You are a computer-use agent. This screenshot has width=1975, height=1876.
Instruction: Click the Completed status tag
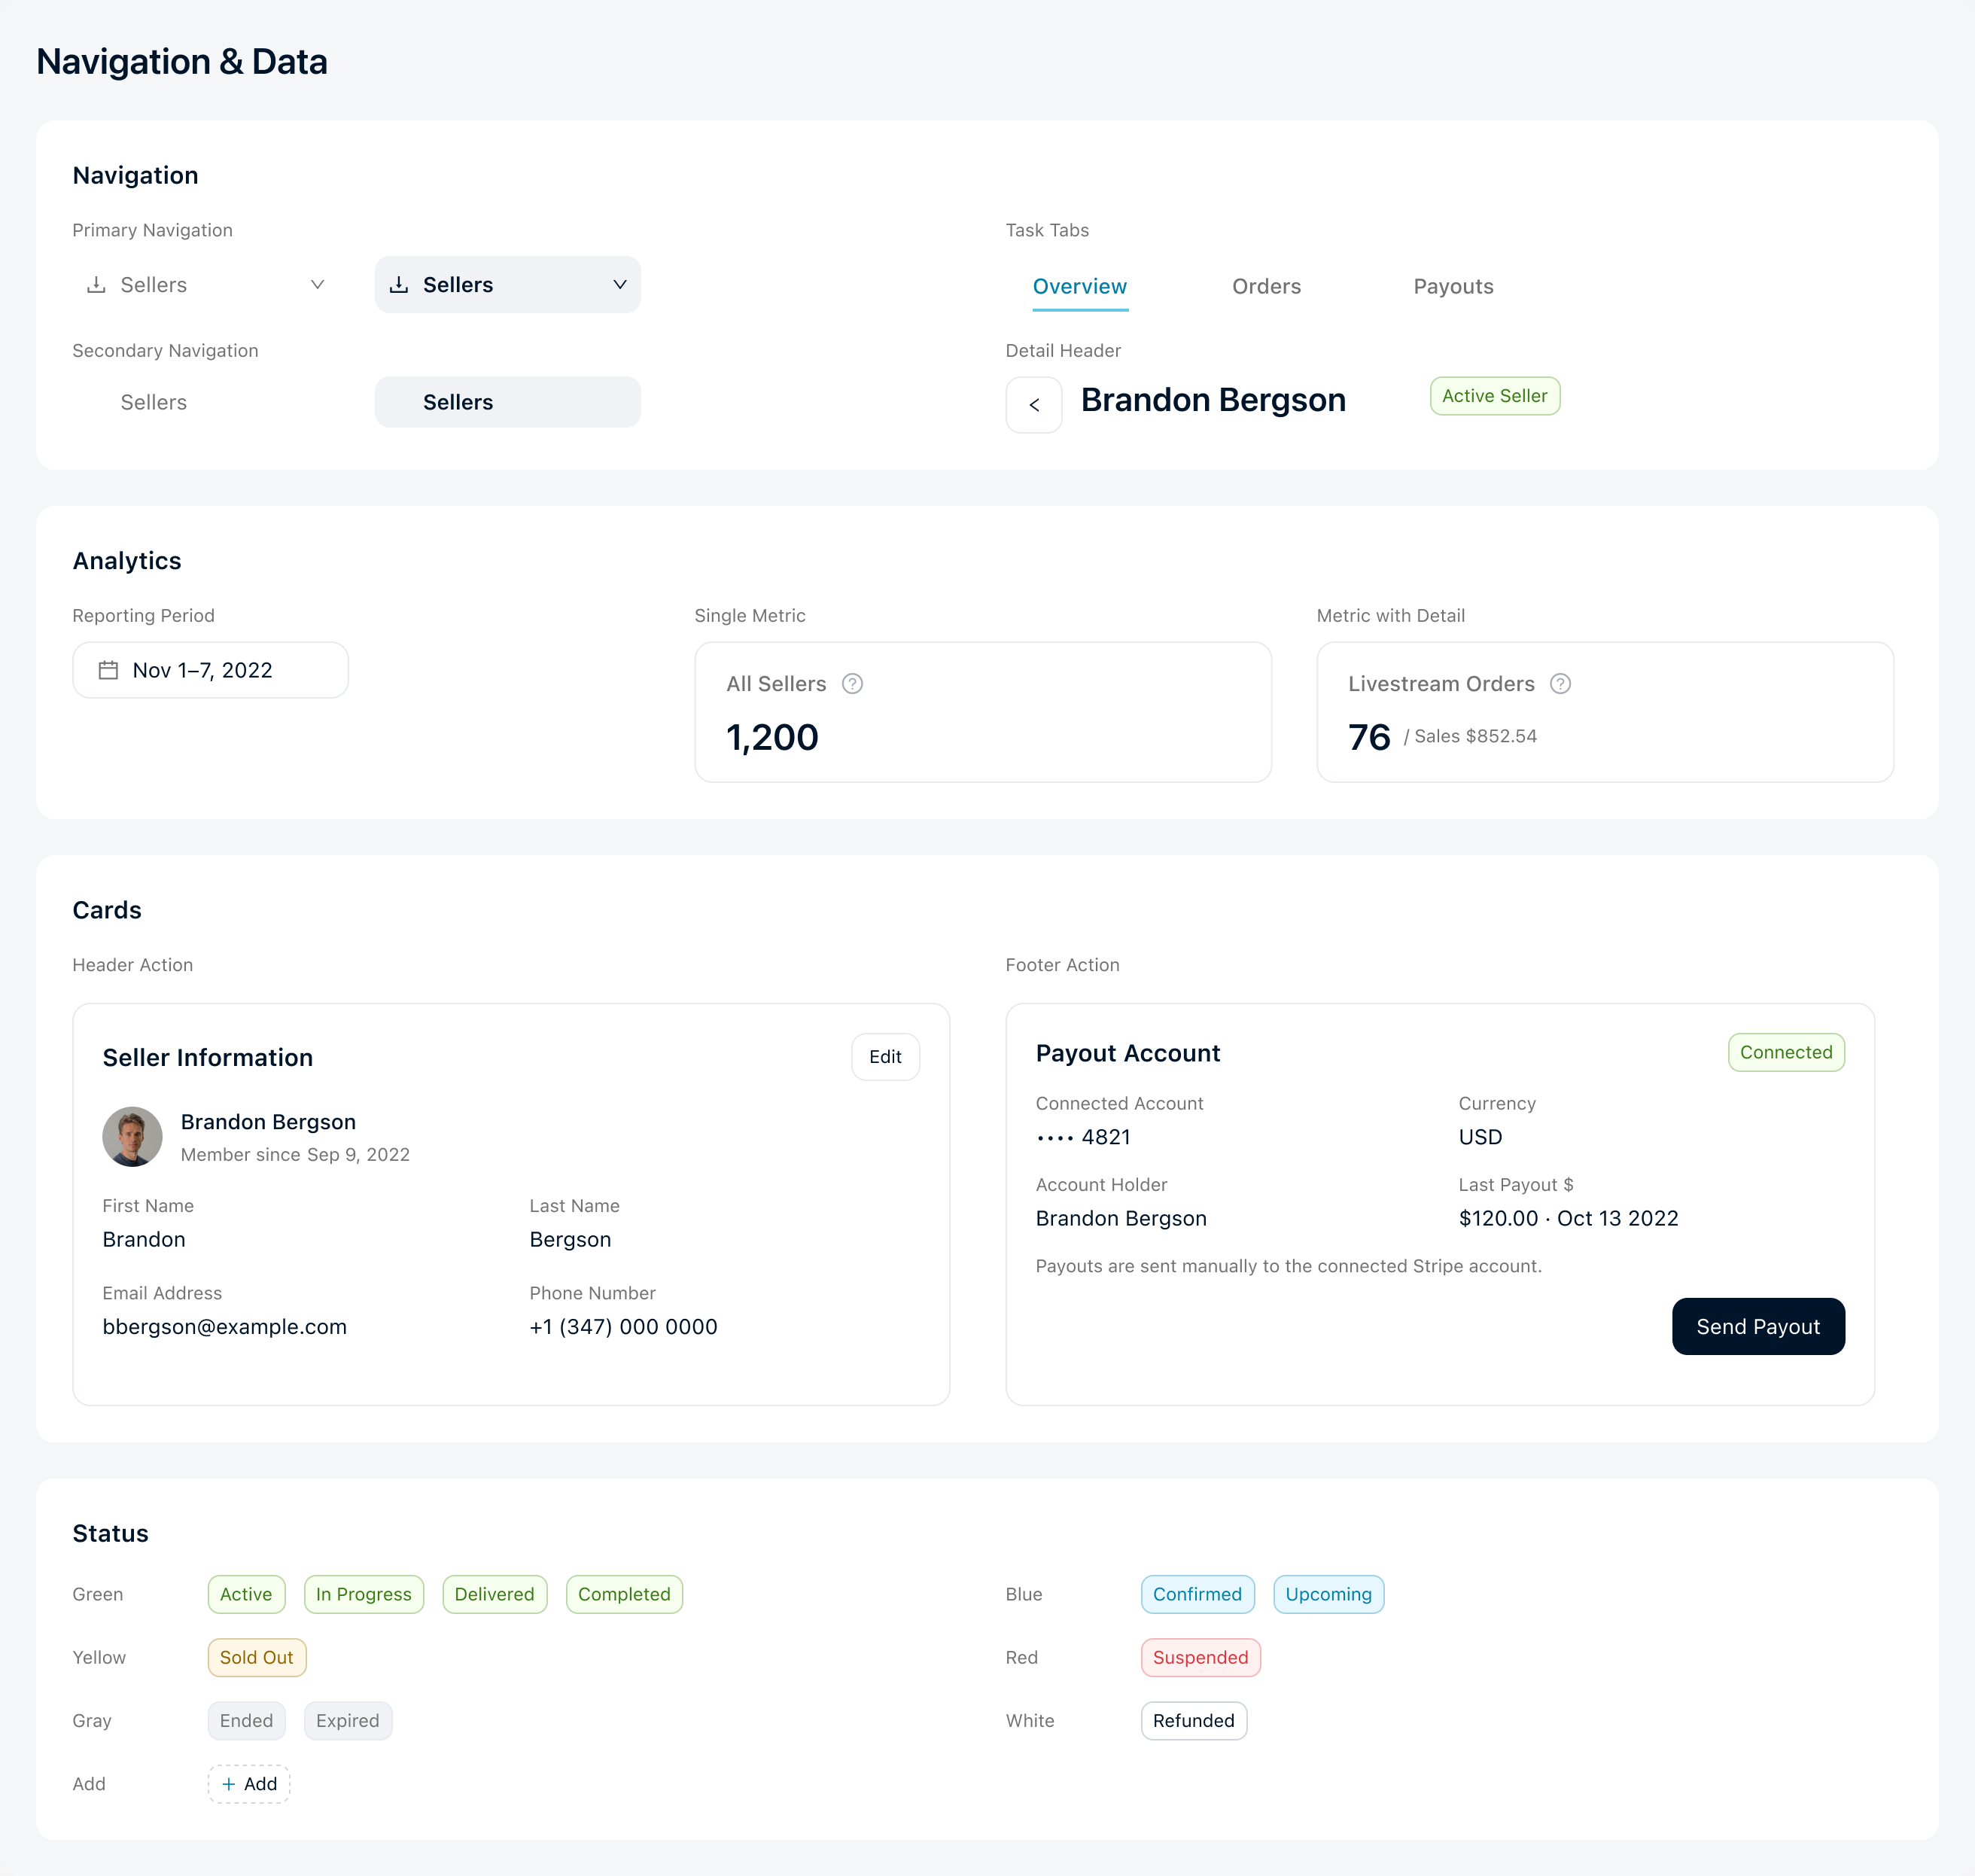pos(624,1594)
